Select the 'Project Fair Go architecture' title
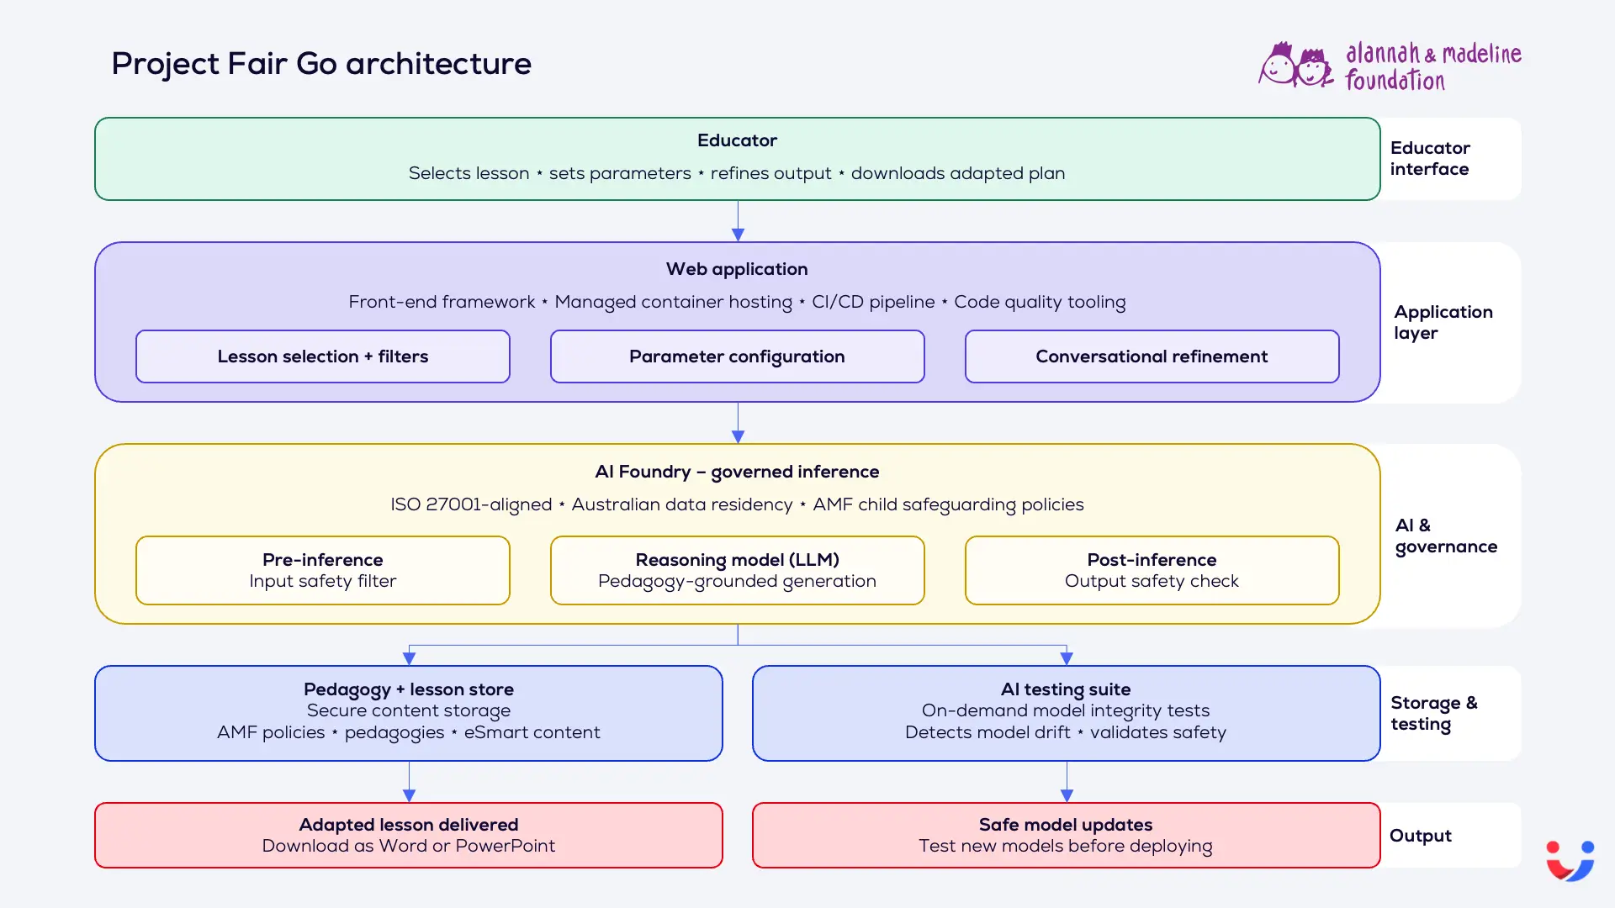This screenshot has width=1615, height=908. pos(321,64)
